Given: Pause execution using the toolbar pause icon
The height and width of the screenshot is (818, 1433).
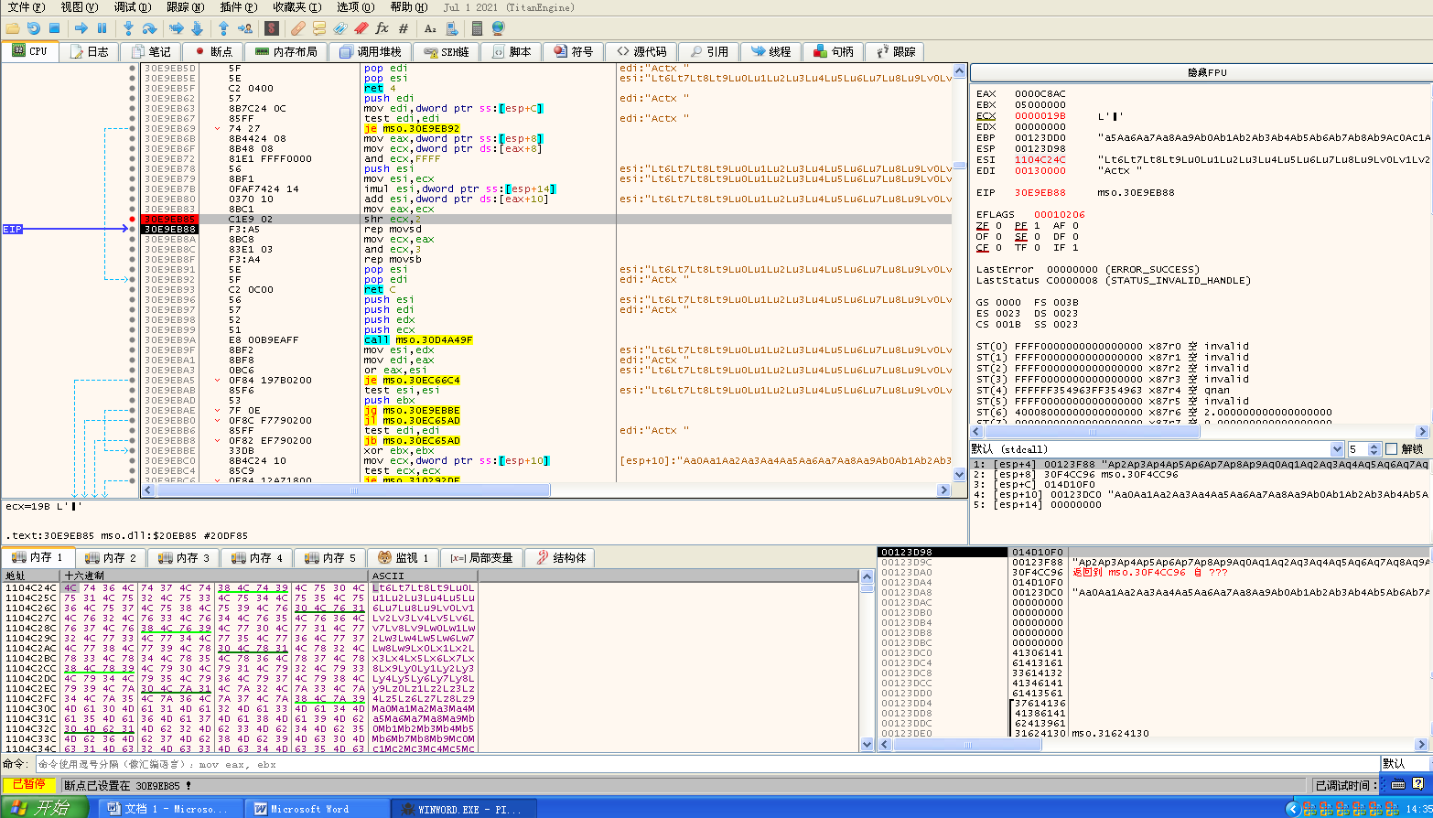Looking at the screenshot, I should pyautogui.click(x=102, y=28).
